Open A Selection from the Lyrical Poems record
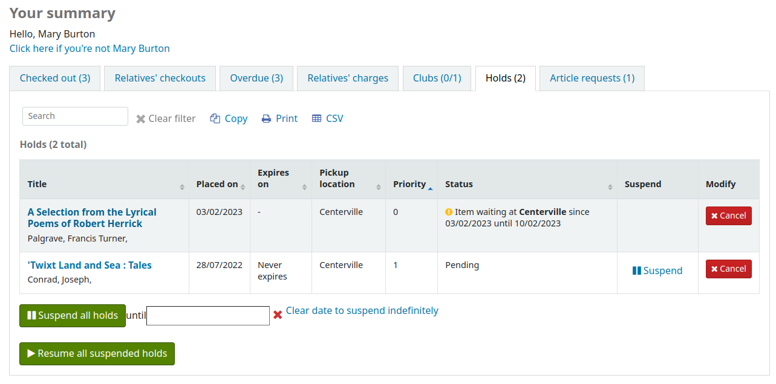 coord(91,217)
